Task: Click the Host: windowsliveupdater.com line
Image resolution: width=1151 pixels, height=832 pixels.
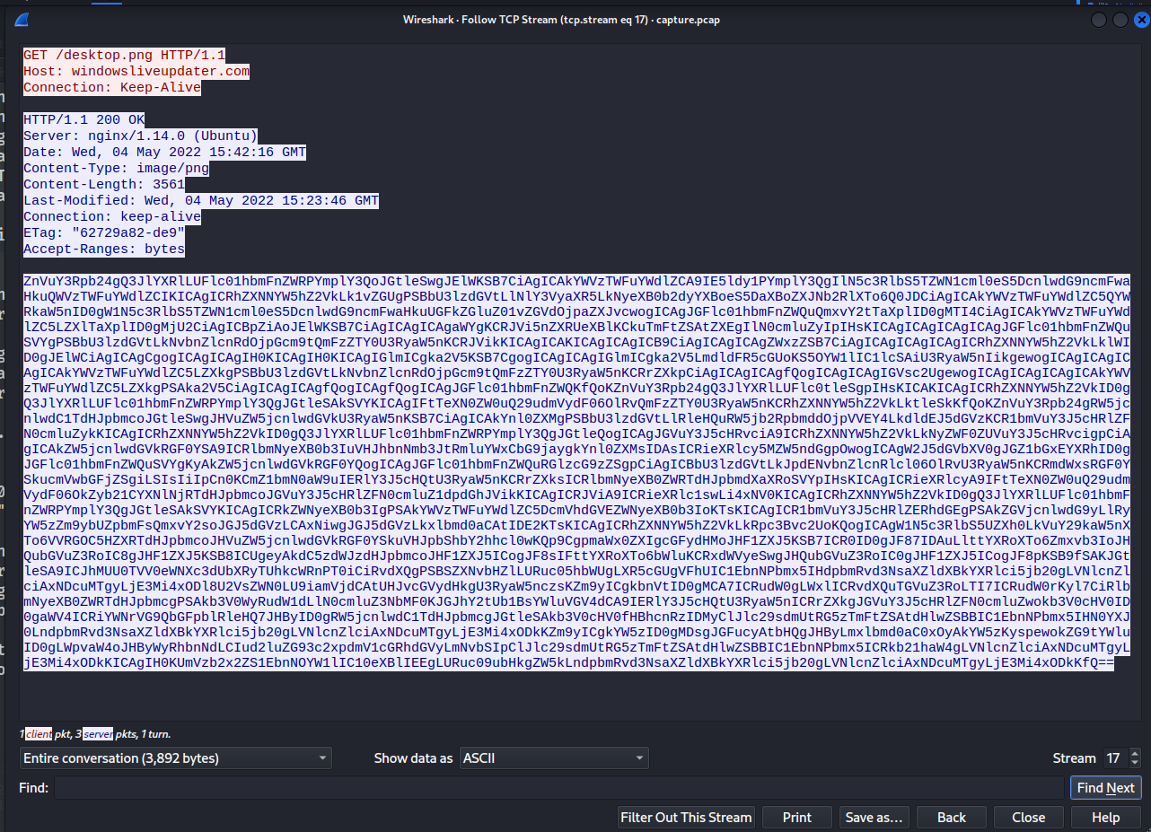Action: (136, 71)
